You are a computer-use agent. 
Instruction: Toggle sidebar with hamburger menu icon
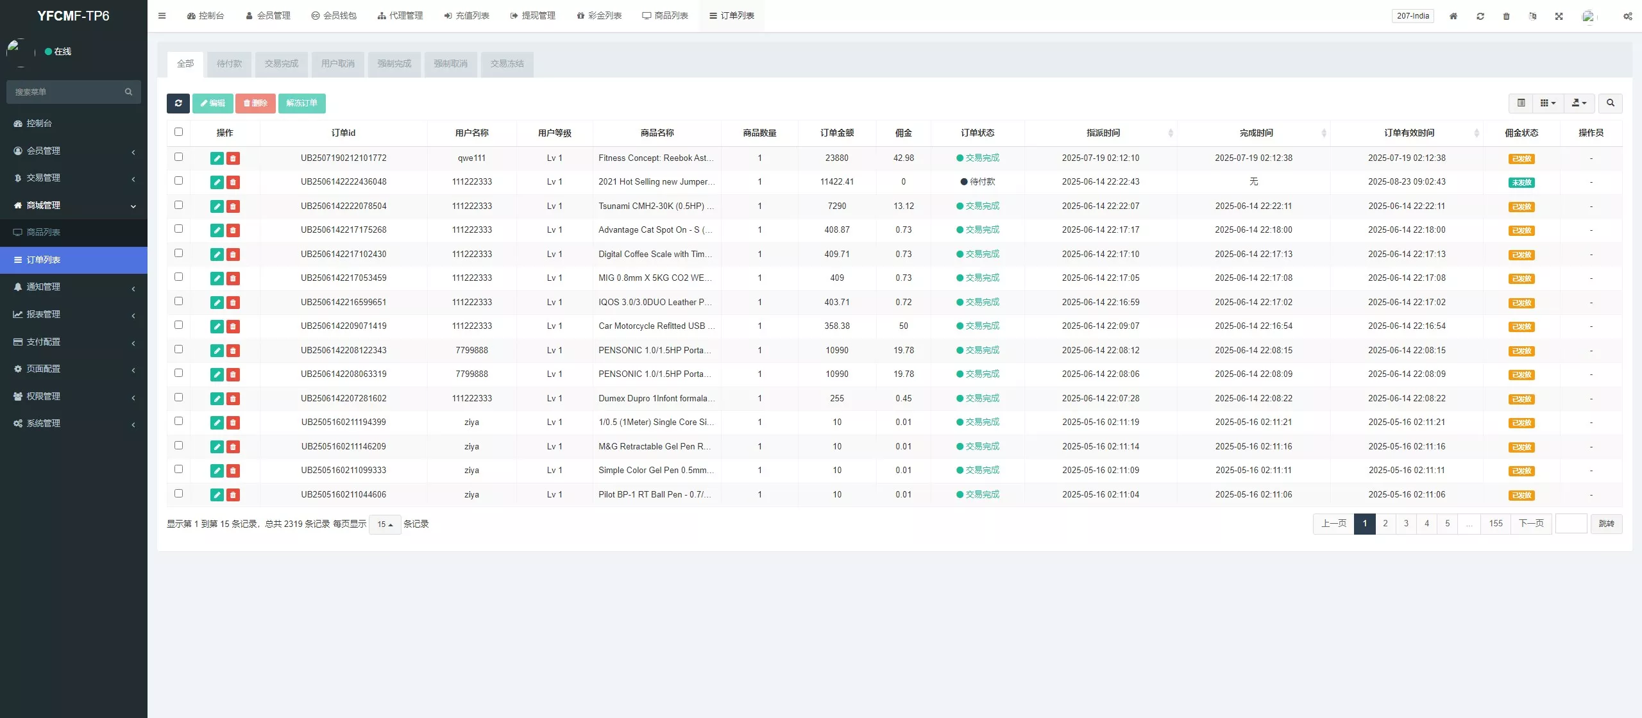pyautogui.click(x=162, y=16)
